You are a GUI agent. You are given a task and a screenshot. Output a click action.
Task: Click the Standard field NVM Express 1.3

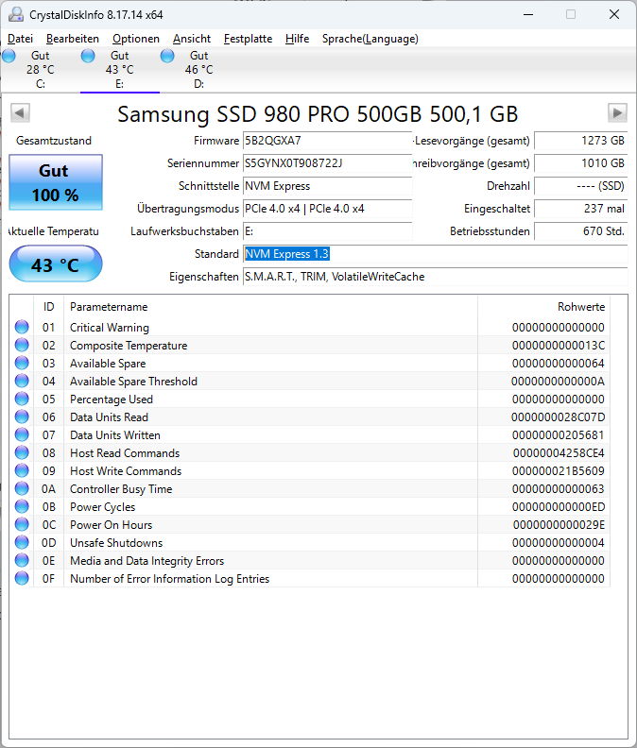(x=435, y=254)
